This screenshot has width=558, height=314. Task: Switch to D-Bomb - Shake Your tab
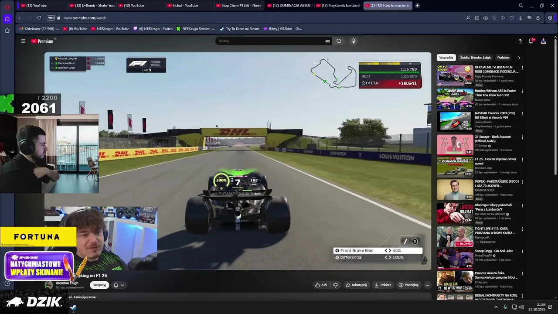92,6
